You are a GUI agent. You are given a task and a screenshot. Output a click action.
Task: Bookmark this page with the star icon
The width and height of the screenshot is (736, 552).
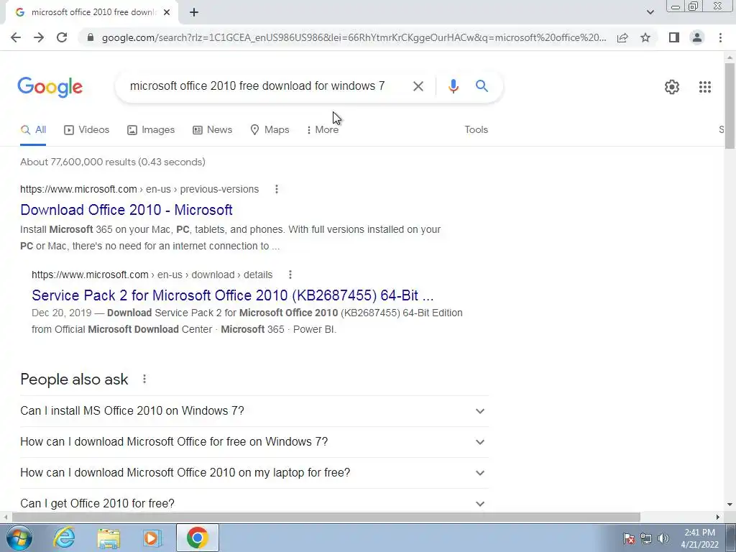click(645, 37)
